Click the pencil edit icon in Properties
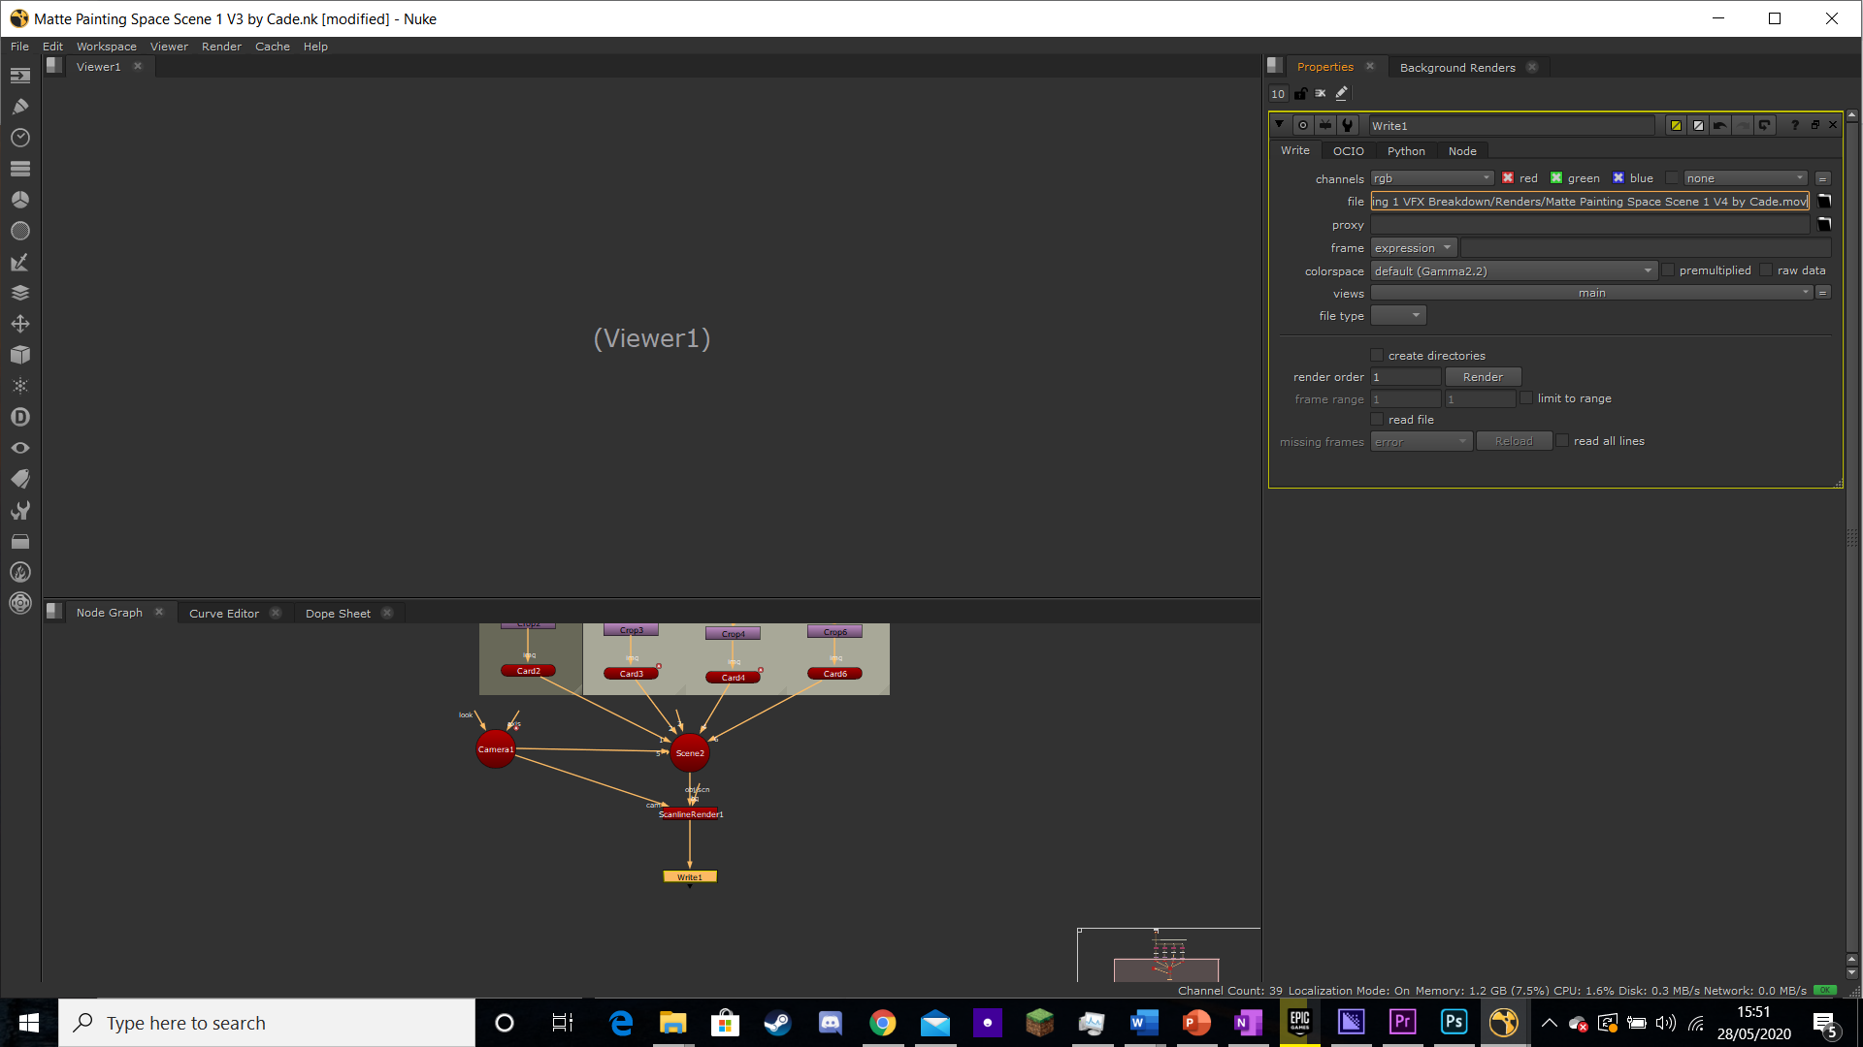This screenshot has width=1863, height=1047. click(x=1342, y=94)
